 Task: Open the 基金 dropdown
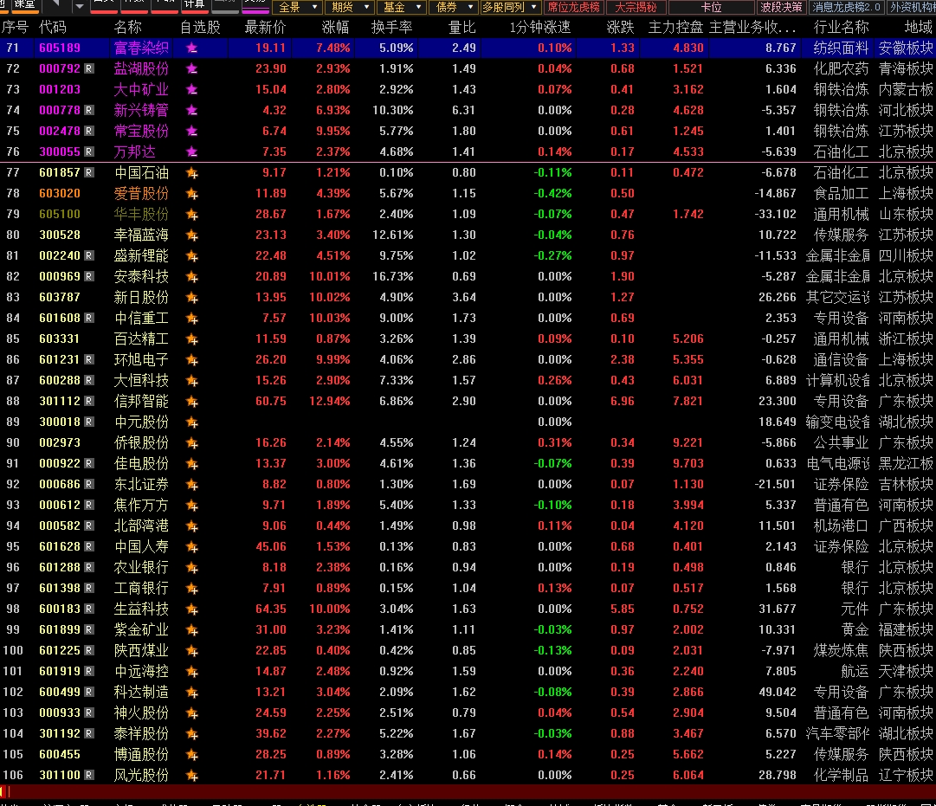click(403, 7)
